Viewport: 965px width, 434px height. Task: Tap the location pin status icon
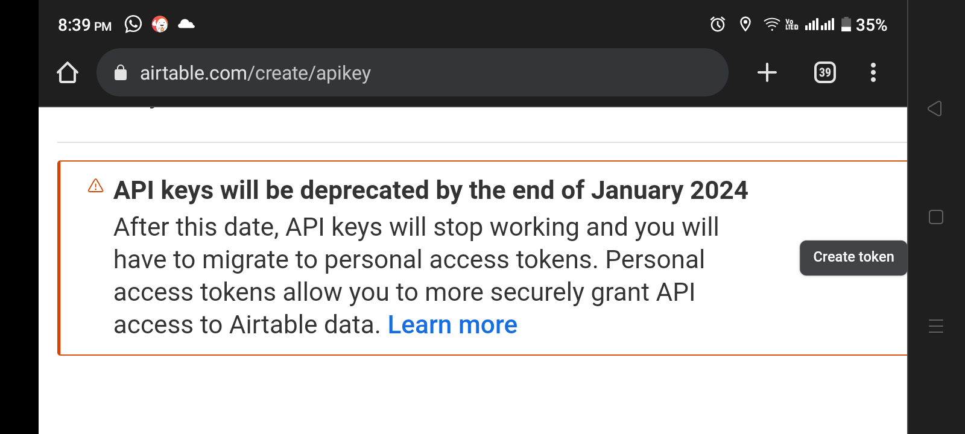(x=745, y=24)
